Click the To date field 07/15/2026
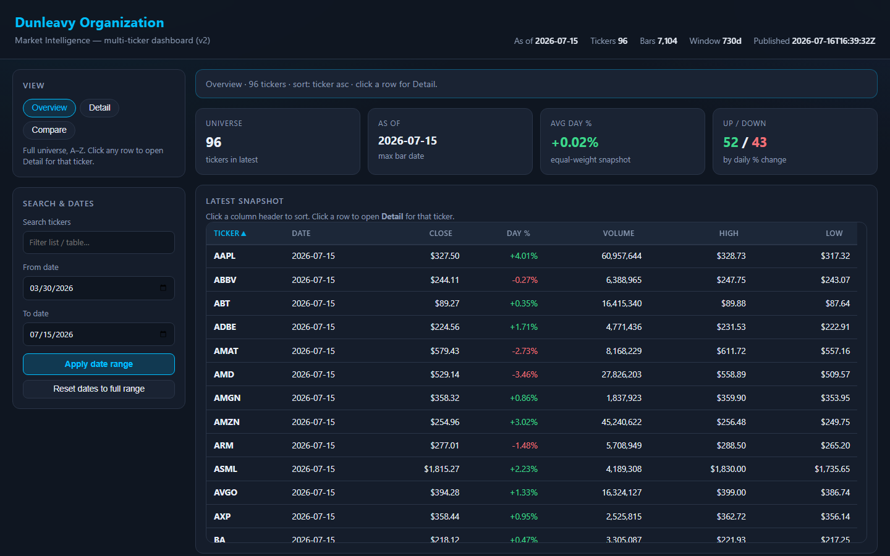The image size is (890, 556). point(99,334)
